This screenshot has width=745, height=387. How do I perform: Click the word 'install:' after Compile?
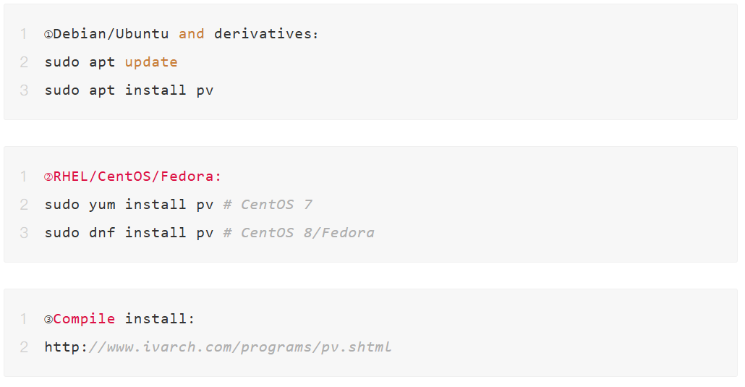(160, 319)
